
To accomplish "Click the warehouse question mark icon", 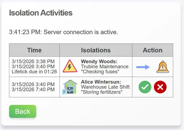I will [x=70, y=87].
